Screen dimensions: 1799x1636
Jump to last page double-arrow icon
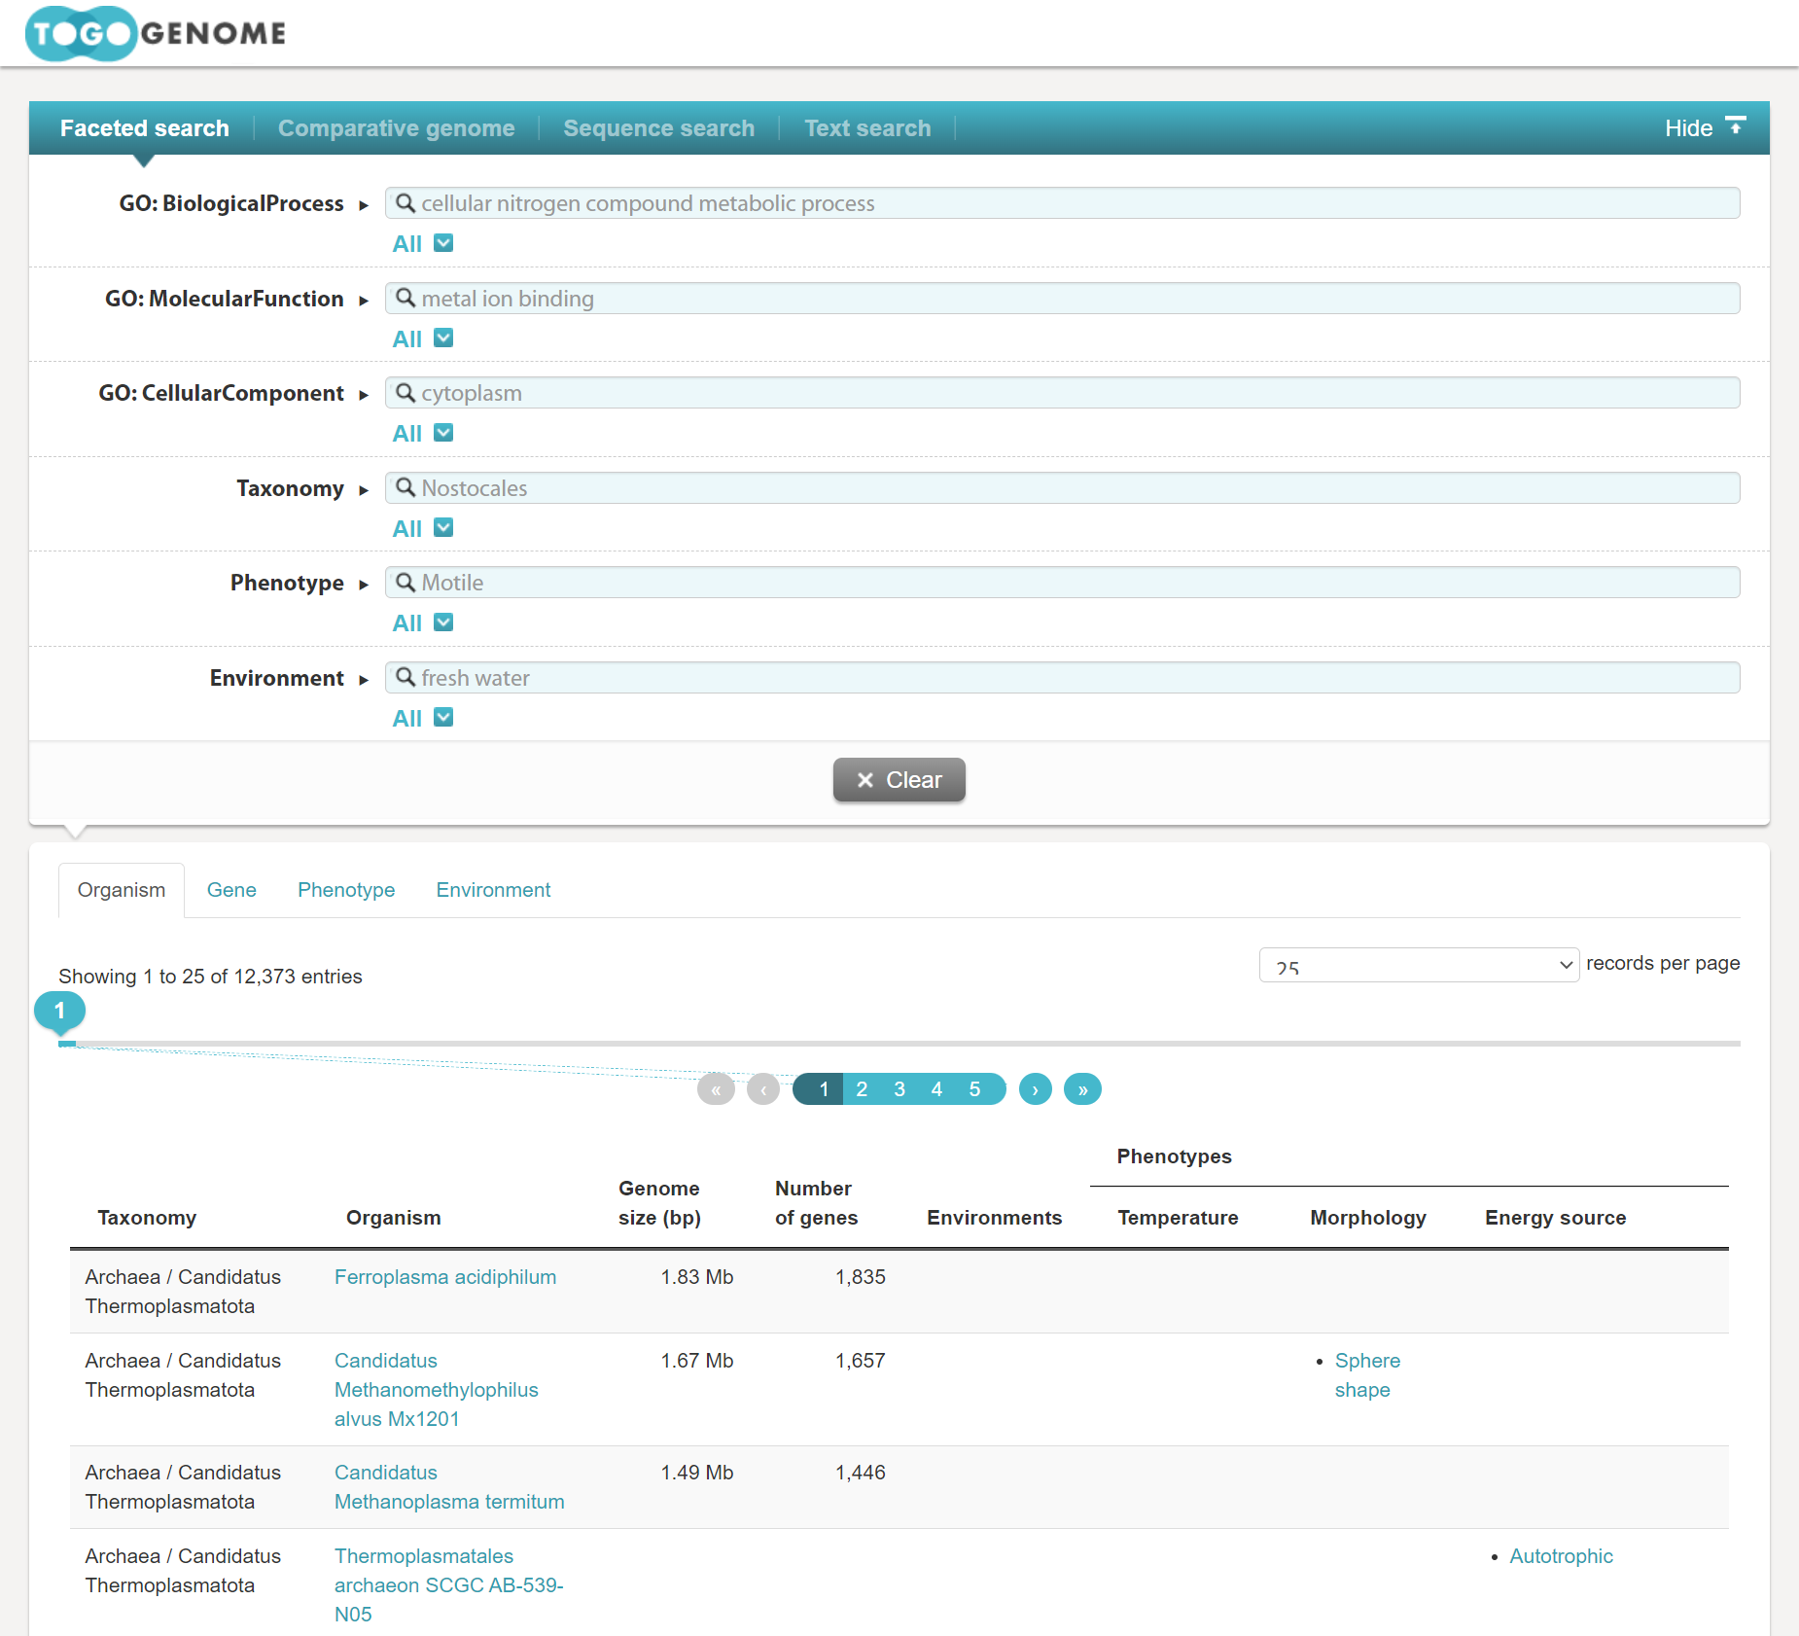click(1082, 1089)
